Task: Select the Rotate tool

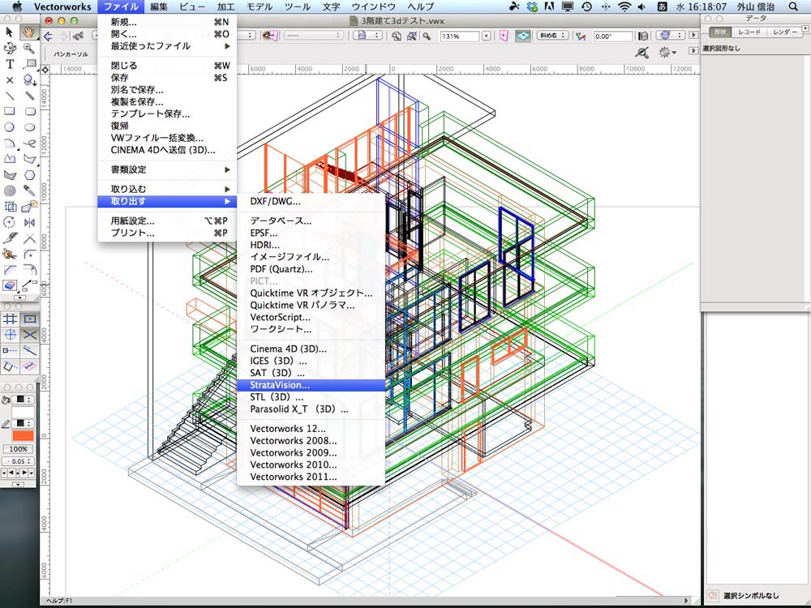Action: click(9, 222)
